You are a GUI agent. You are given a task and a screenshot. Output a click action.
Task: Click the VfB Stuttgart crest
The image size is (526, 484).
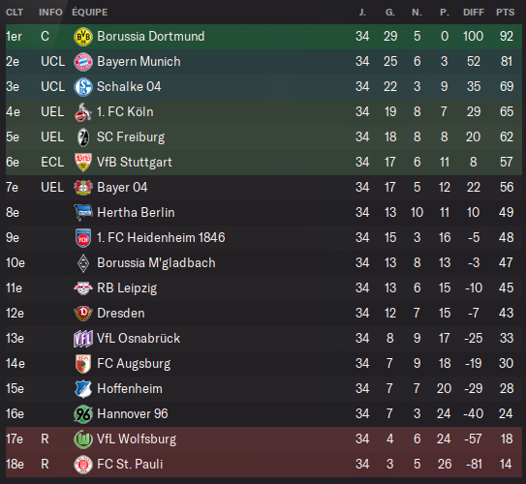pos(83,163)
